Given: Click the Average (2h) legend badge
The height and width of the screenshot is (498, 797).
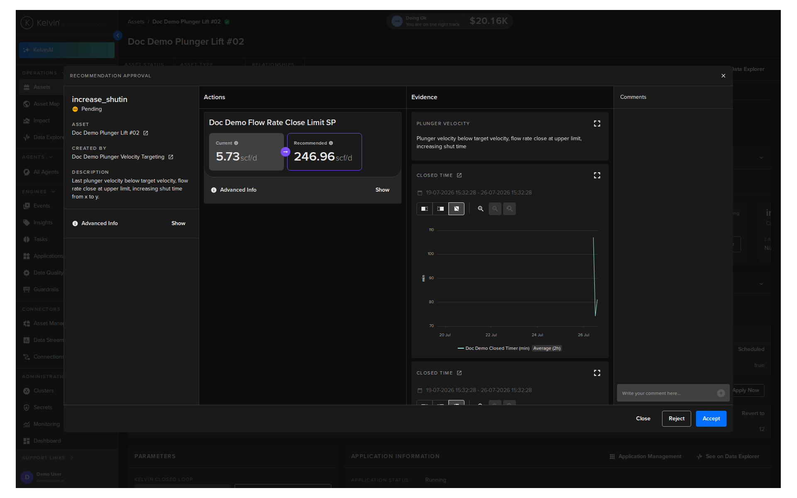Looking at the screenshot, I should pyautogui.click(x=547, y=349).
